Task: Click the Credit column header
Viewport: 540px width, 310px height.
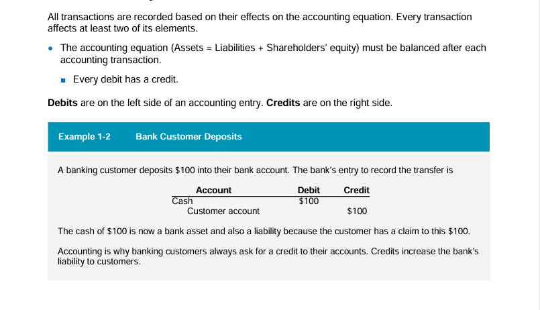Action: click(356, 191)
